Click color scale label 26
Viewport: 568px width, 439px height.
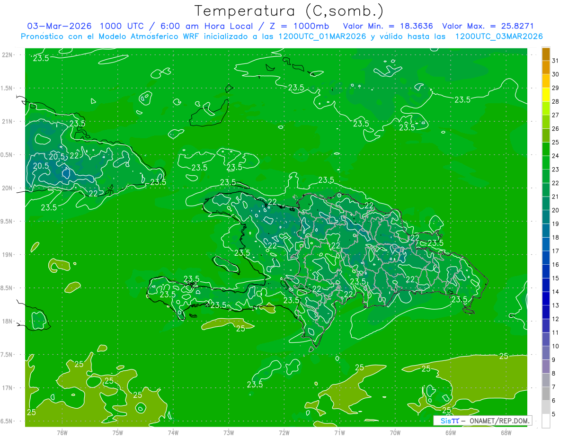(x=555, y=128)
